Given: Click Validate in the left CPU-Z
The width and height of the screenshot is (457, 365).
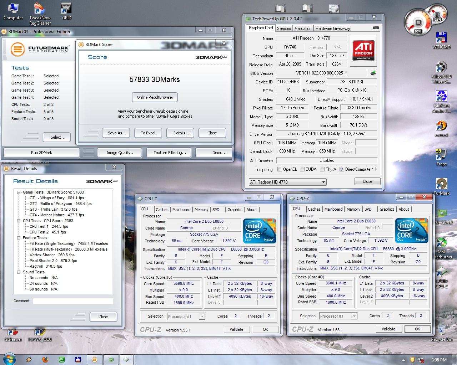Looking at the screenshot, I should pos(236,329).
